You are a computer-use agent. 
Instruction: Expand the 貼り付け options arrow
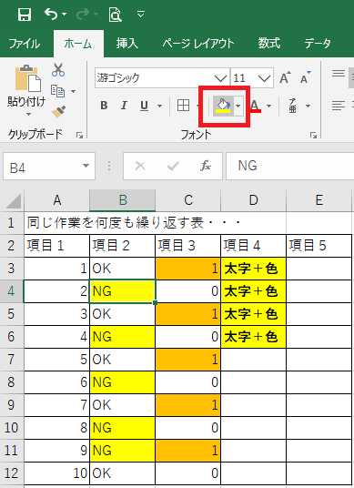pyautogui.click(x=28, y=114)
